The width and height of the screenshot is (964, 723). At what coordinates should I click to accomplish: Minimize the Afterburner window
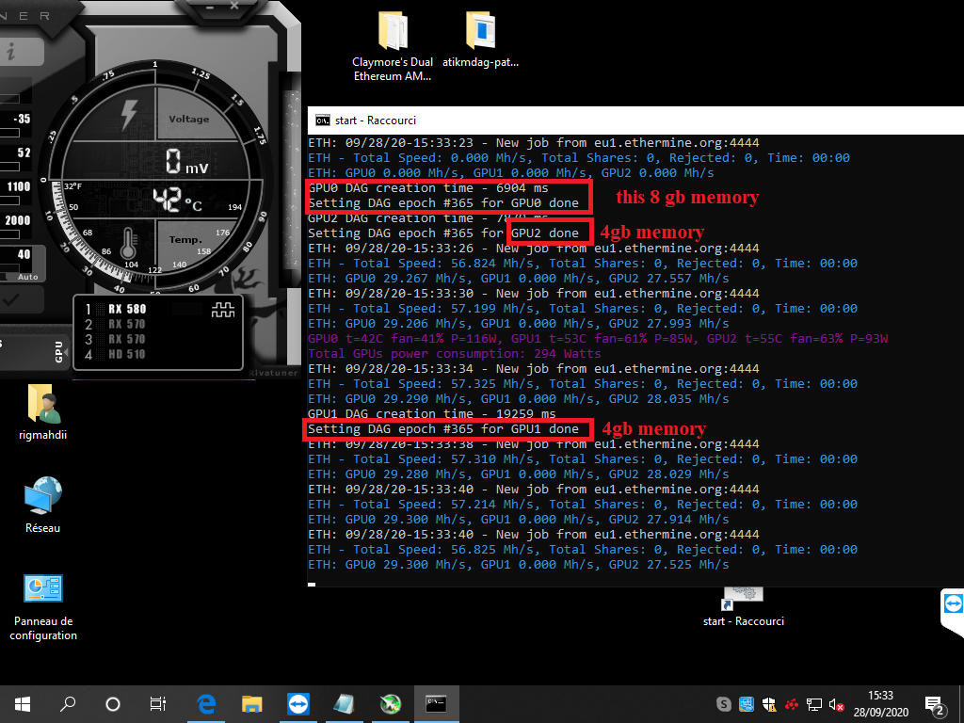(x=210, y=7)
